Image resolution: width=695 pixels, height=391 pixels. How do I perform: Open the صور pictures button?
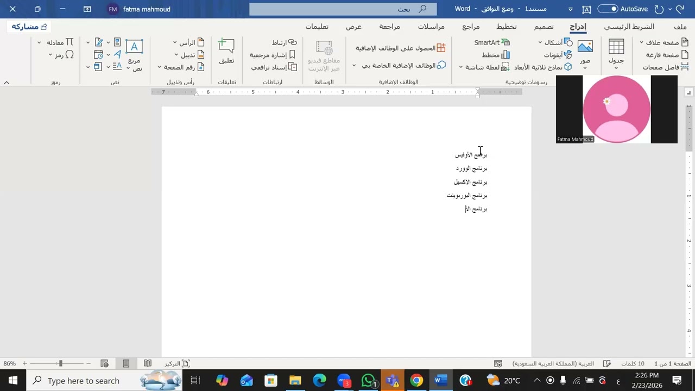click(x=585, y=54)
